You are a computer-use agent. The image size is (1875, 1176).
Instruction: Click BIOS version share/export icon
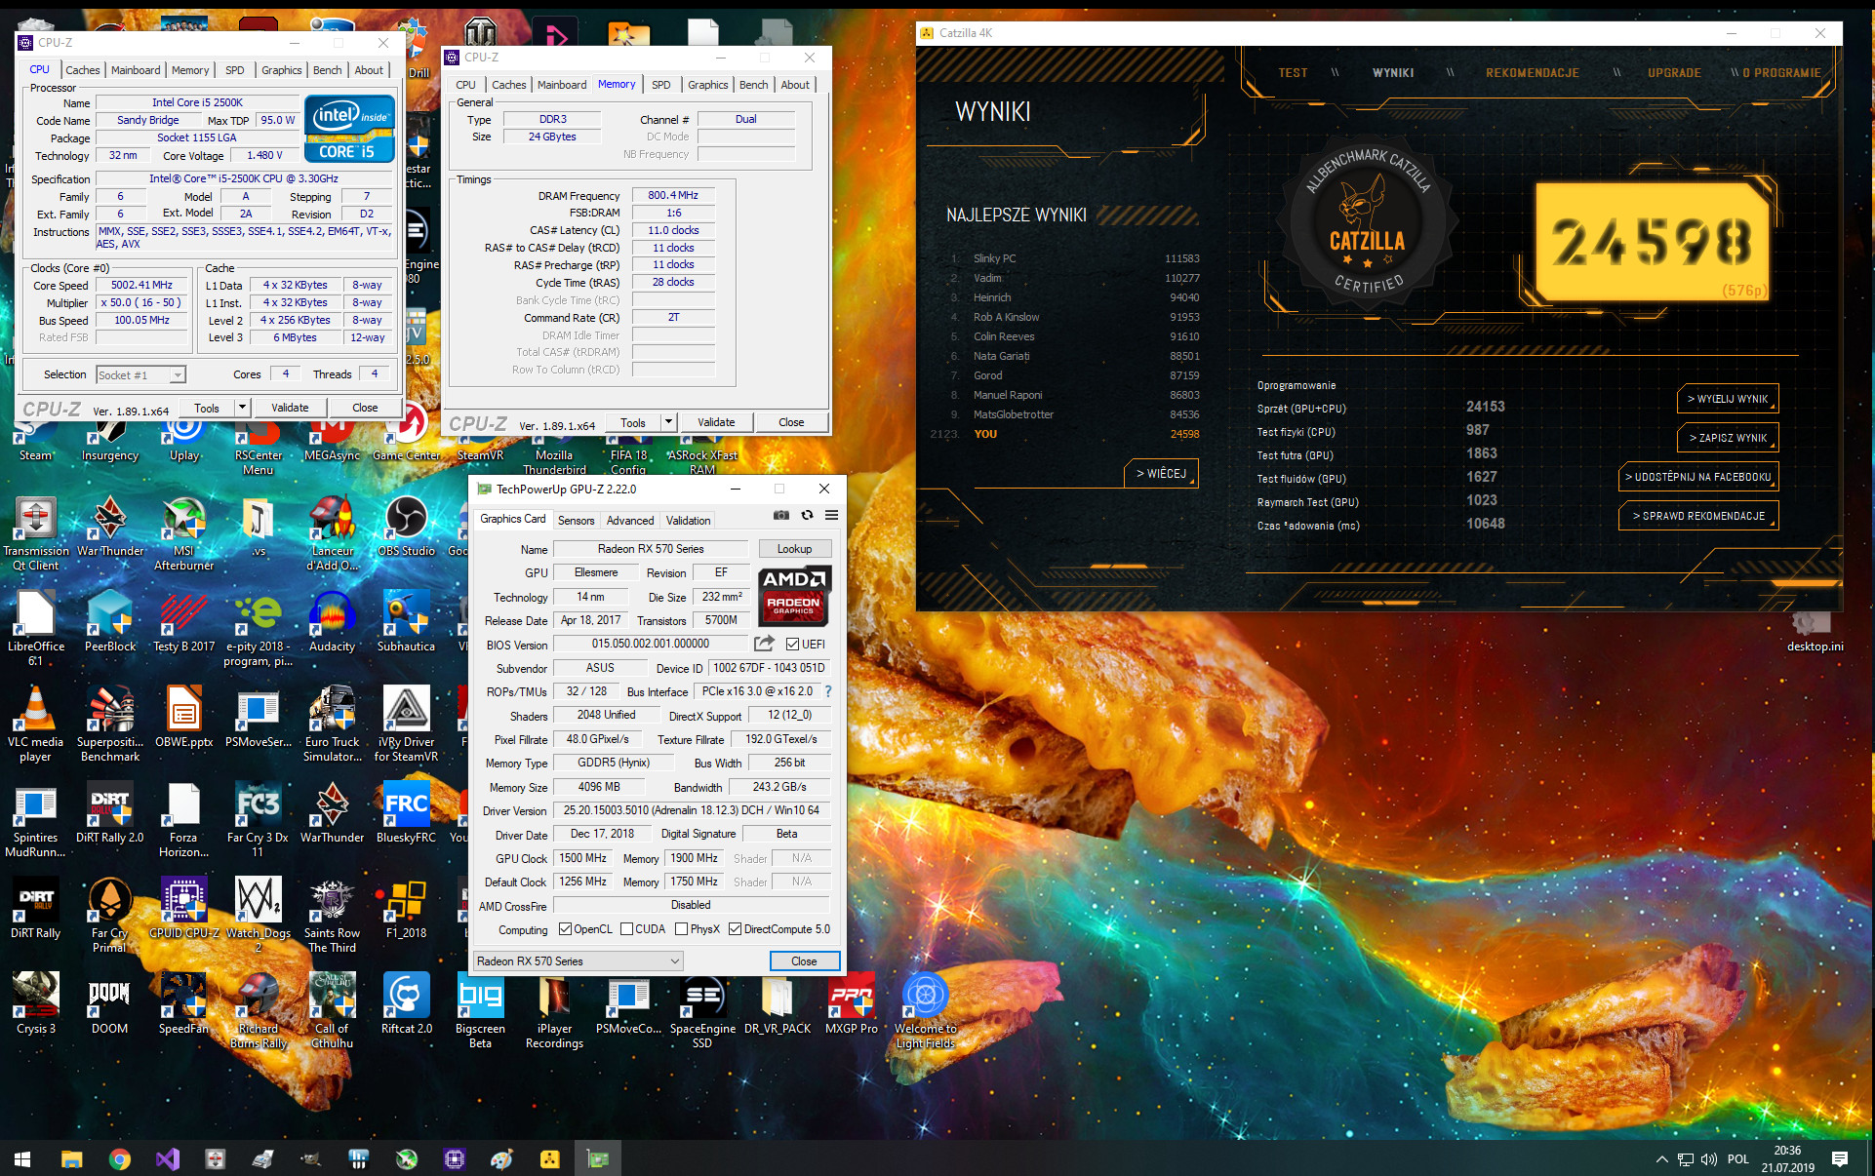point(764,644)
